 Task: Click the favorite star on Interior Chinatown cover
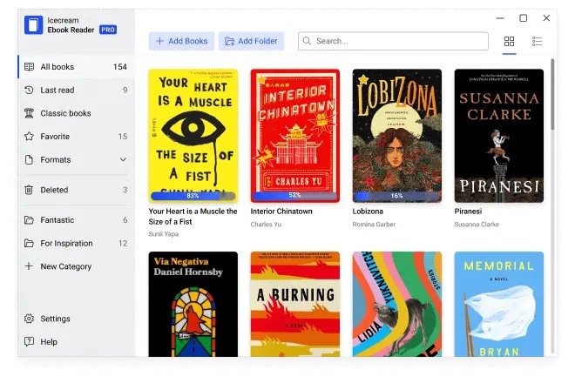261,79
